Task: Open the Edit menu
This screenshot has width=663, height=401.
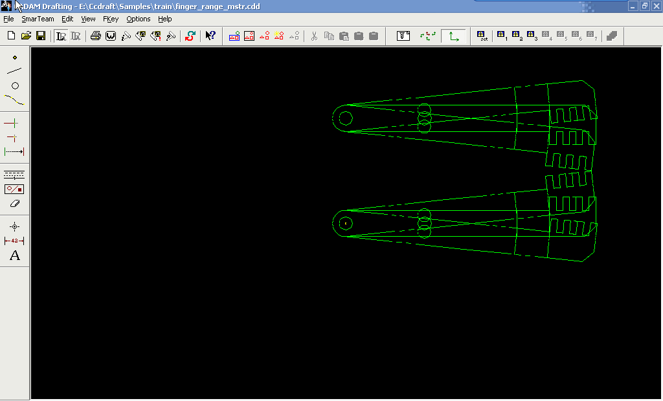Action: pyautogui.click(x=67, y=19)
